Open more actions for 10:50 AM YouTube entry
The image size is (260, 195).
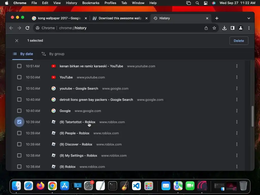pyautogui.click(x=237, y=77)
